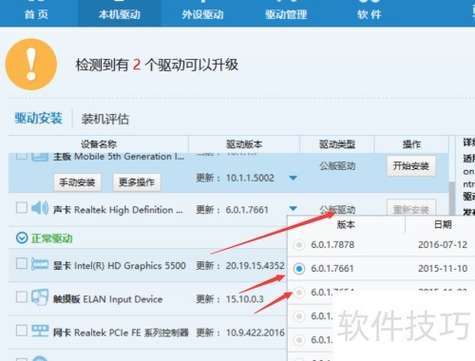This screenshot has width=475, height=361.
Task: Tick the 网卡 Realtek PCIe FE checkbox
Action: coord(22,331)
